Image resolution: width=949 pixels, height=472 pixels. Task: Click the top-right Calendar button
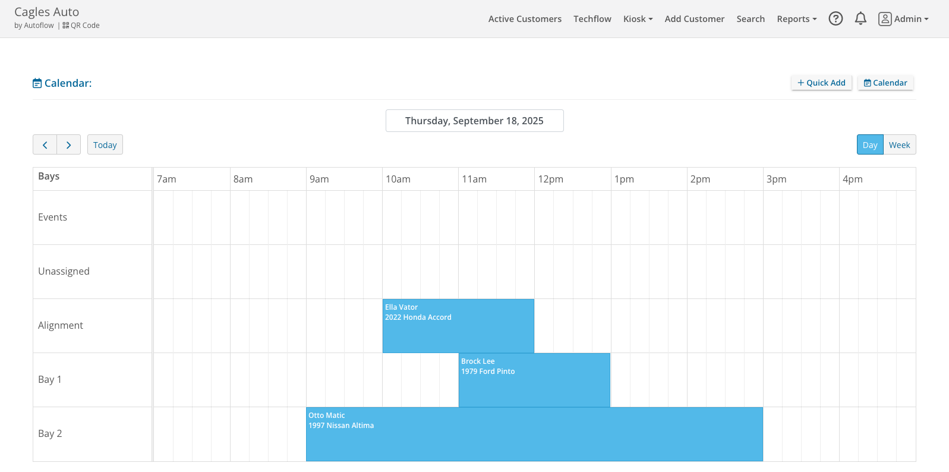click(885, 83)
